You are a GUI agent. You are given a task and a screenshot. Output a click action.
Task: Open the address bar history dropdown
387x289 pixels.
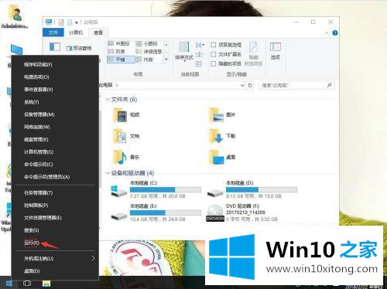pos(242,85)
